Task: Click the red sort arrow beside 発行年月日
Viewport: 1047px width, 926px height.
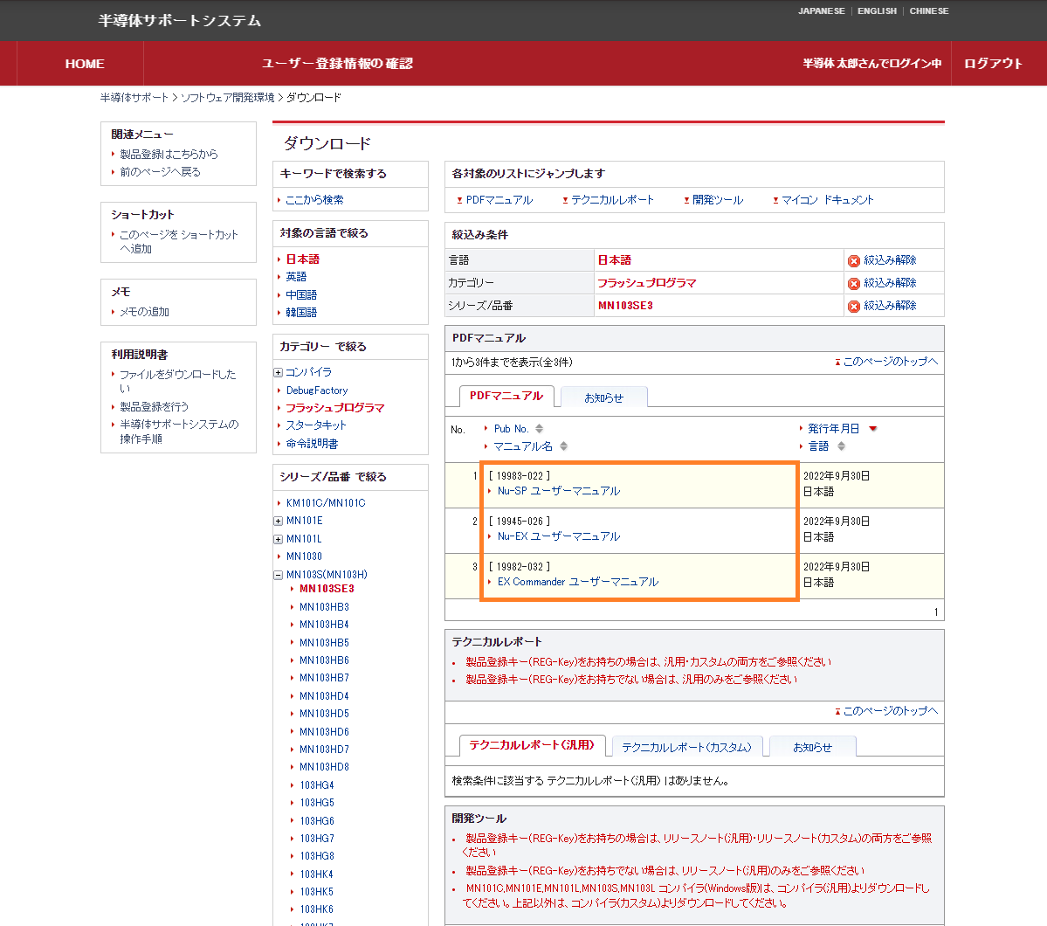Action: click(x=872, y=428)
